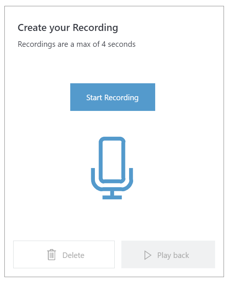Click the vertical stem under the microphone

[112, 193]
